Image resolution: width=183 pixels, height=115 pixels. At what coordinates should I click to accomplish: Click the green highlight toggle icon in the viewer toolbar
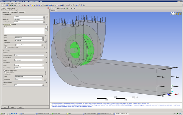67,8
